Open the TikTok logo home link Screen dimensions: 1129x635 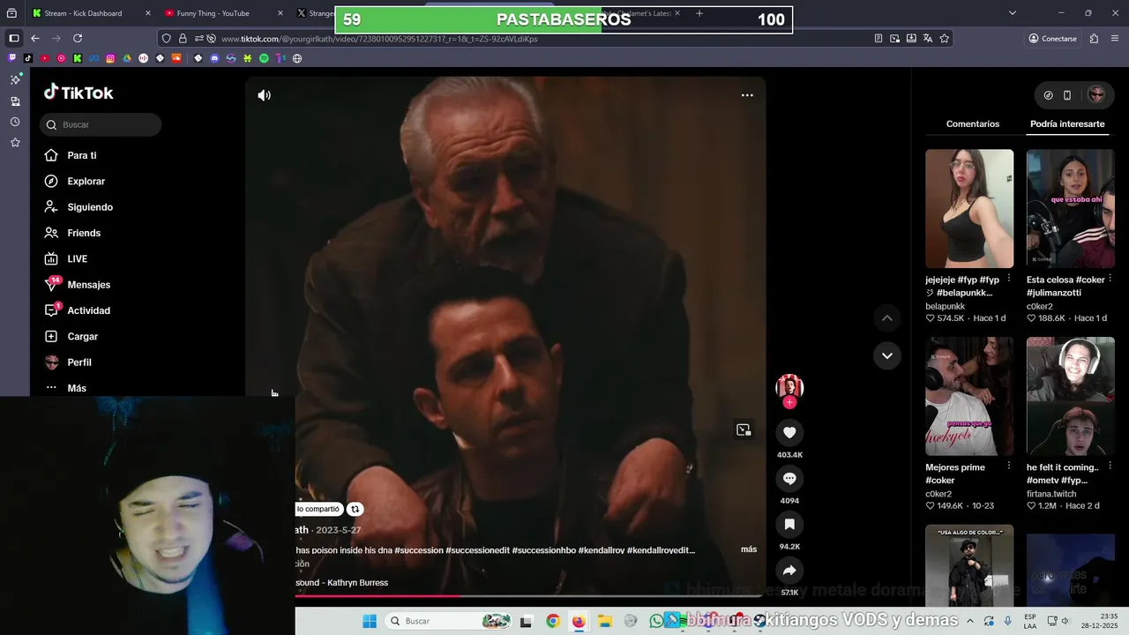coord(79,93)
